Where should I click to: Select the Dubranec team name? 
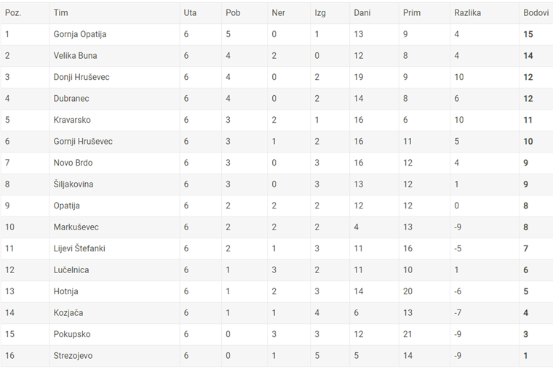(x=71, y=99)
